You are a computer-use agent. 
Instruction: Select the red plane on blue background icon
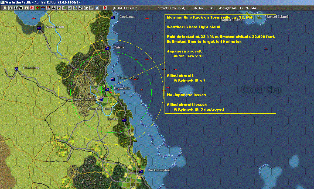click(x=43, y=8)
